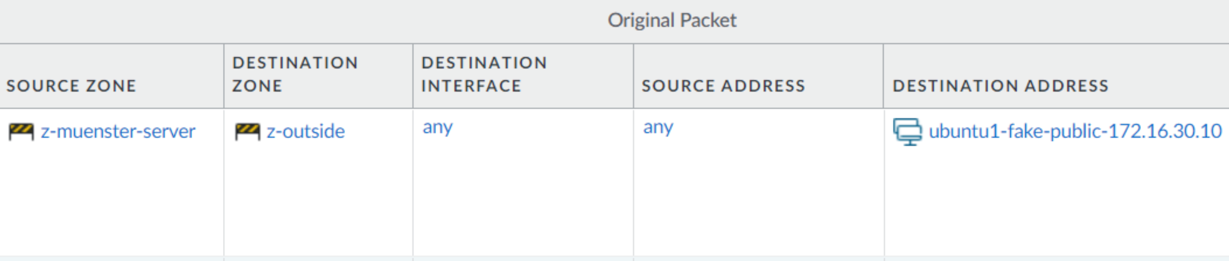1229x261 pixels.
Task: Click divider between Source Address and Destination Address headers
Action: (883, 76)
